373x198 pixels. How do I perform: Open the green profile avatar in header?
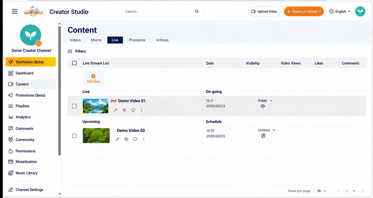tap(360, 12)
